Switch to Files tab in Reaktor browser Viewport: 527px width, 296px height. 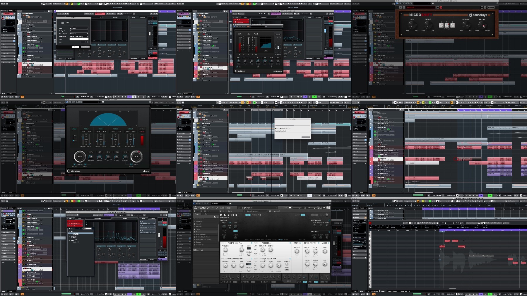click(x=206, y=214)
